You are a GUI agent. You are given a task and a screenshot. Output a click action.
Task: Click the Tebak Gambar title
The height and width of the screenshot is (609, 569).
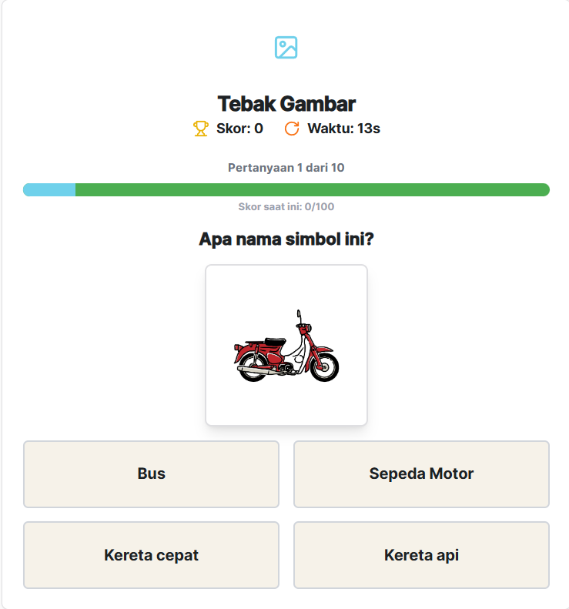286,104
